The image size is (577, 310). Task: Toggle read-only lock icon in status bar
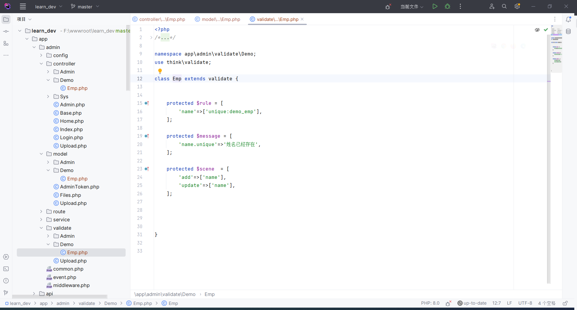tap(565, 303)
